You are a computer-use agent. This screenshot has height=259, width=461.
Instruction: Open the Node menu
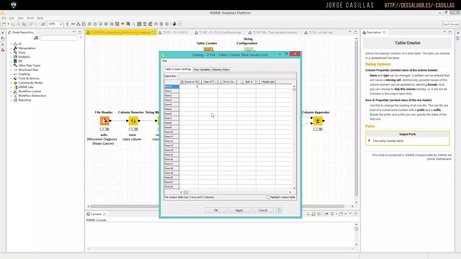pos(30,18)
